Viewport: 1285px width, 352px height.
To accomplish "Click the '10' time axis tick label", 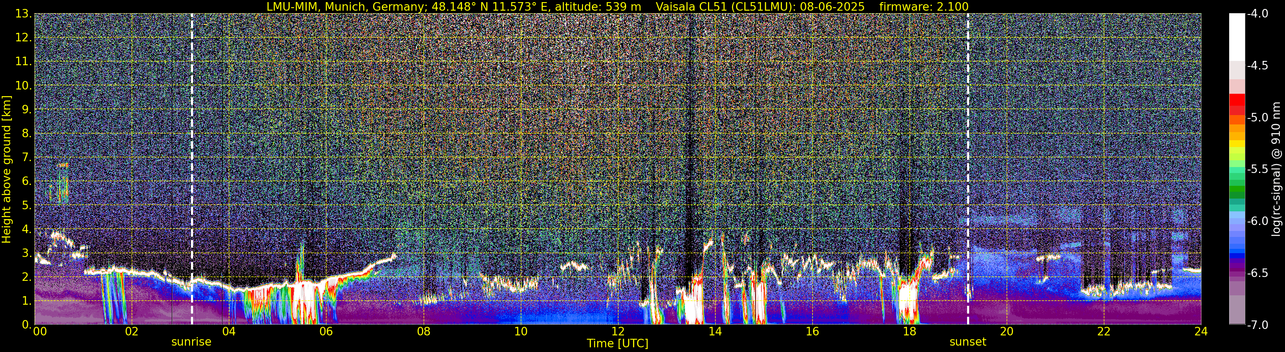I will point(520,332).
